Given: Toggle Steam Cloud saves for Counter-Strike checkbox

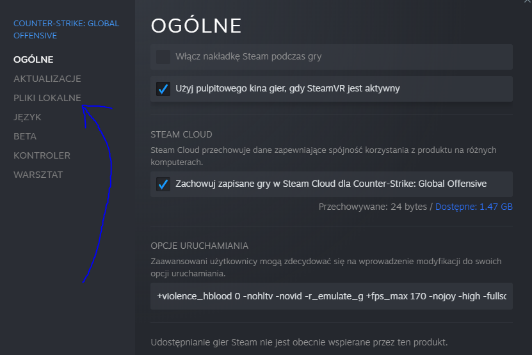Looking at the screenshot, I should pos(163,184).
